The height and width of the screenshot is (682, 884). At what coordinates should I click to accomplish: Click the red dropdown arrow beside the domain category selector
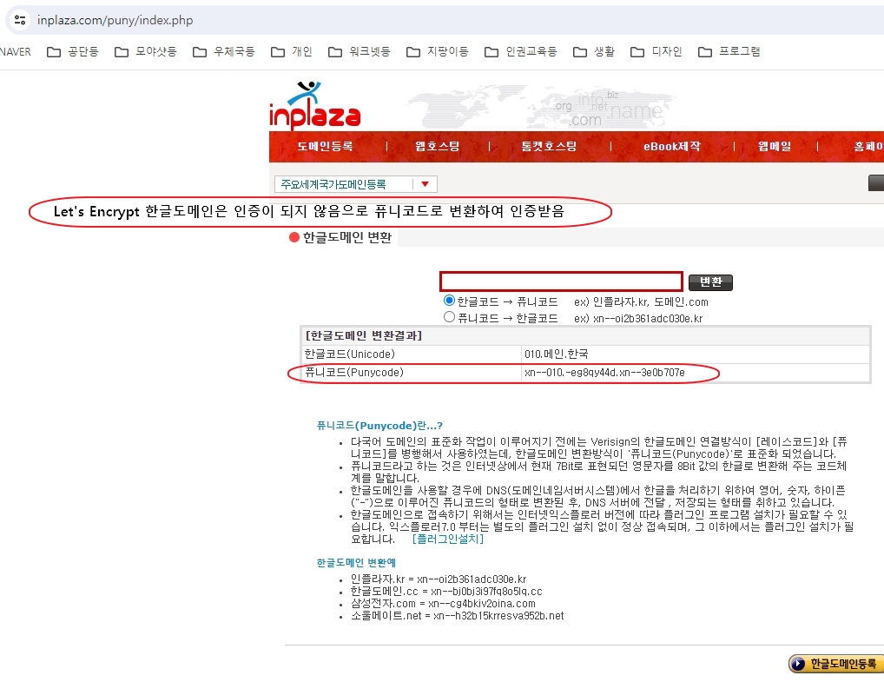(426, 183)
